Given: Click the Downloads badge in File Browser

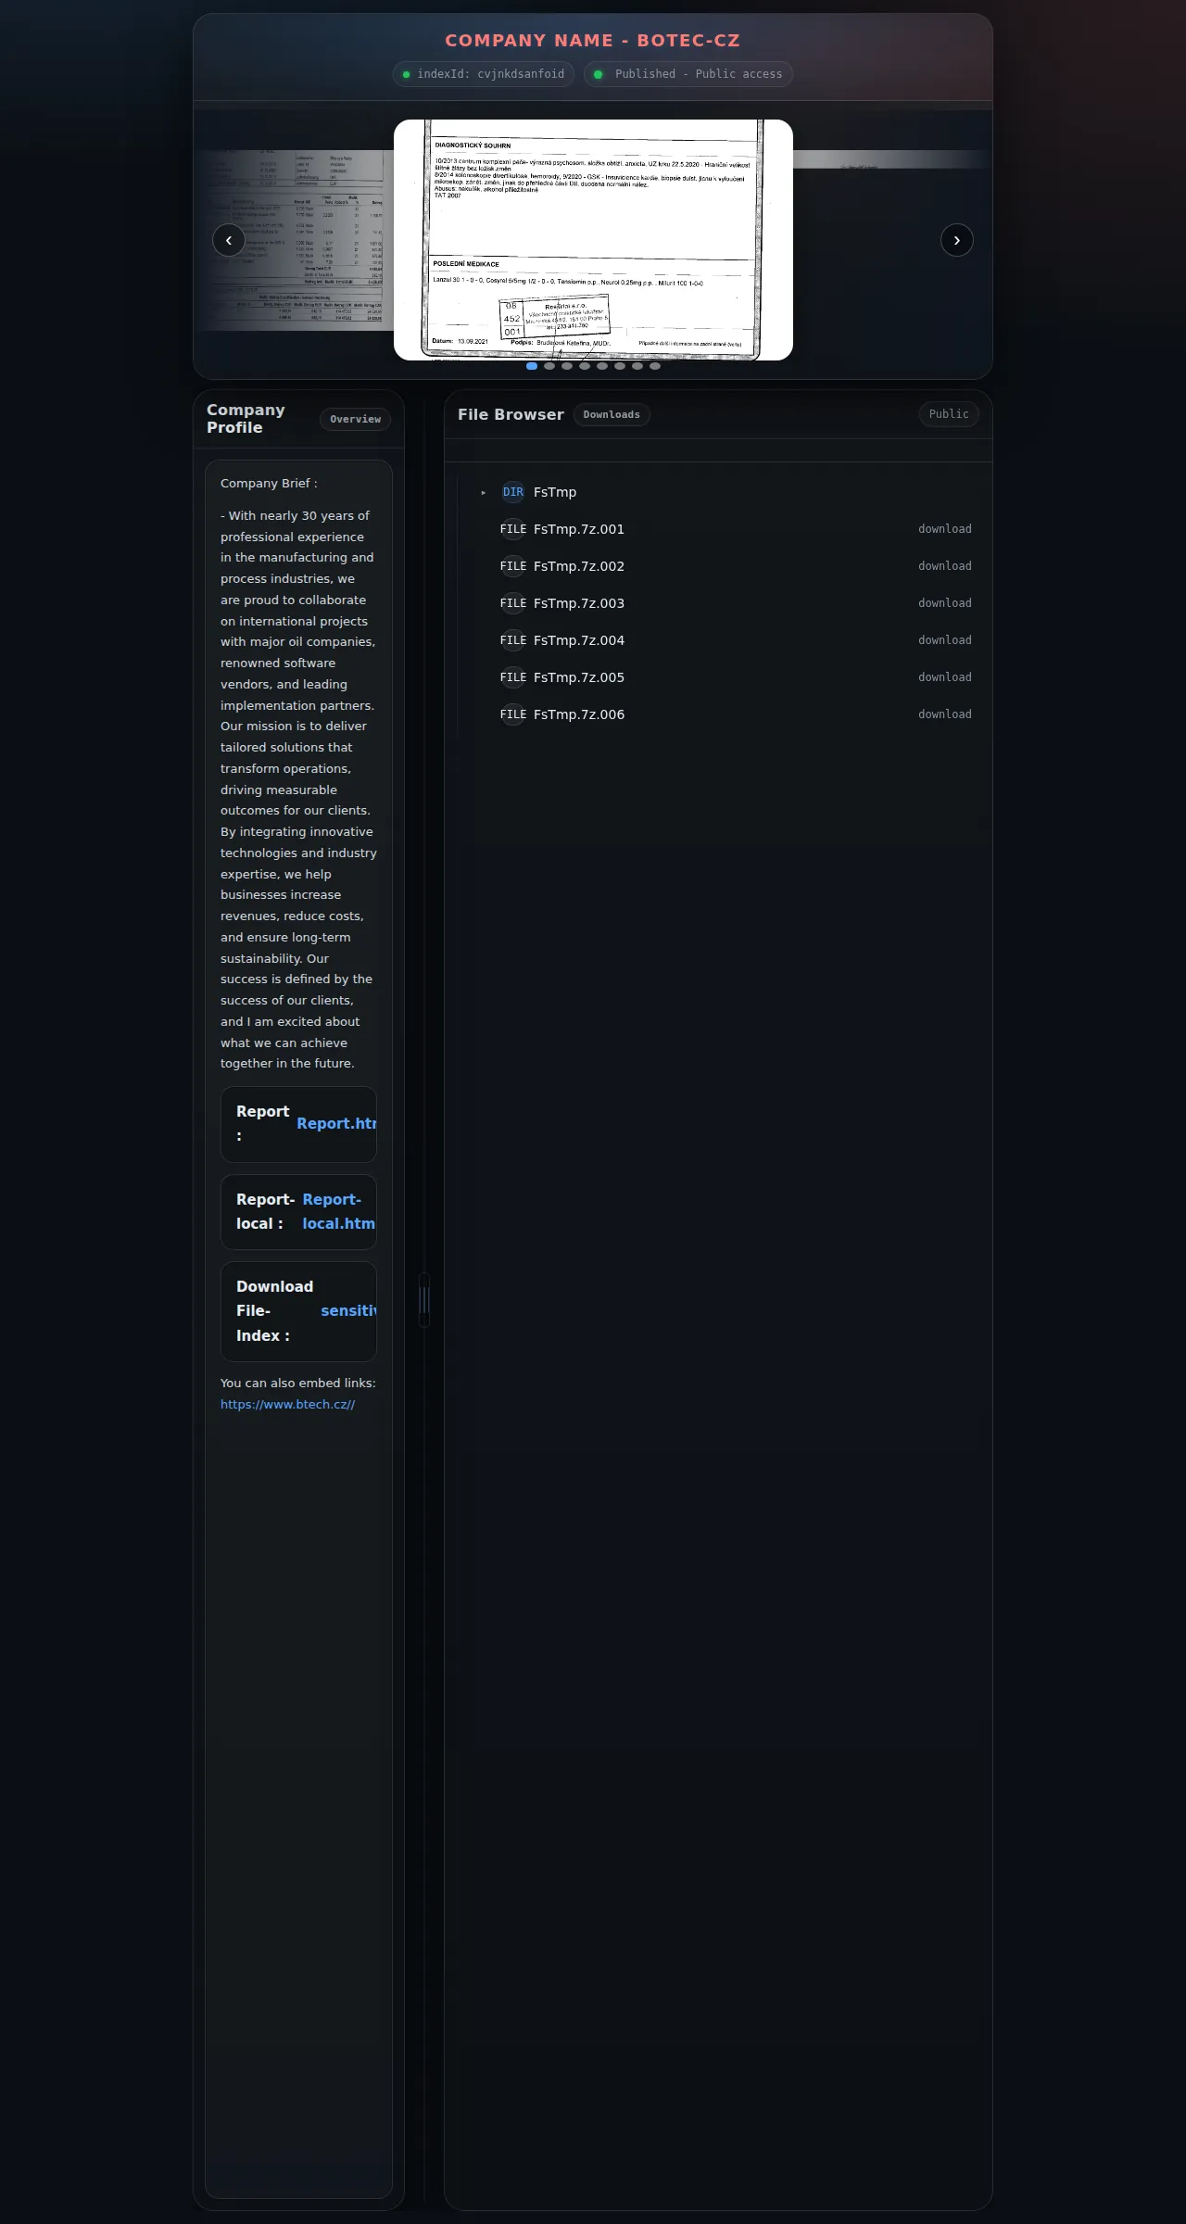Looking at the screenshot, I should click(612, 414).
